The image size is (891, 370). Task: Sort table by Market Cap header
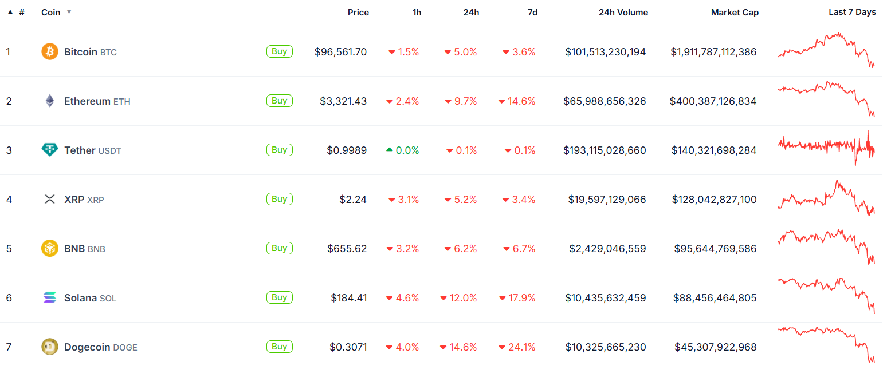click(x=735, y=13)
